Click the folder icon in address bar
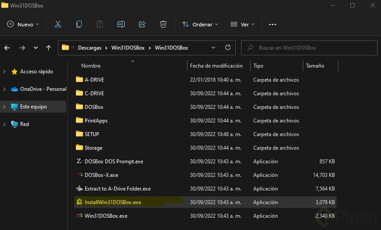Image resolution: width=381 pixels, height=230 pixels. (x=65, y=47)
